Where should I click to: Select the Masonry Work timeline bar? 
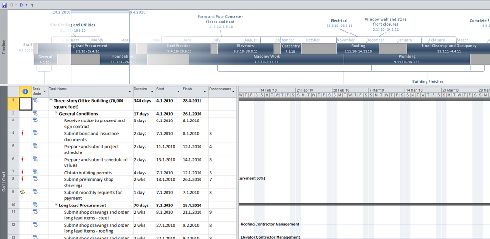tap(266, 59)
